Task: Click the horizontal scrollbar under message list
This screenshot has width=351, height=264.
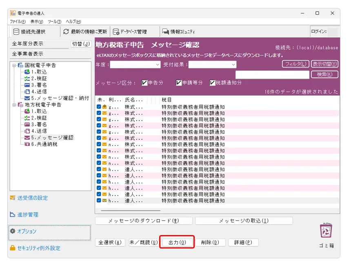Action: click(x=131, y=210)
